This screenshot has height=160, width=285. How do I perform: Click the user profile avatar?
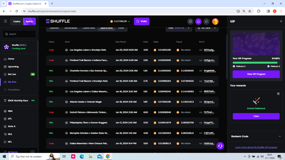(x=215, y=21)
